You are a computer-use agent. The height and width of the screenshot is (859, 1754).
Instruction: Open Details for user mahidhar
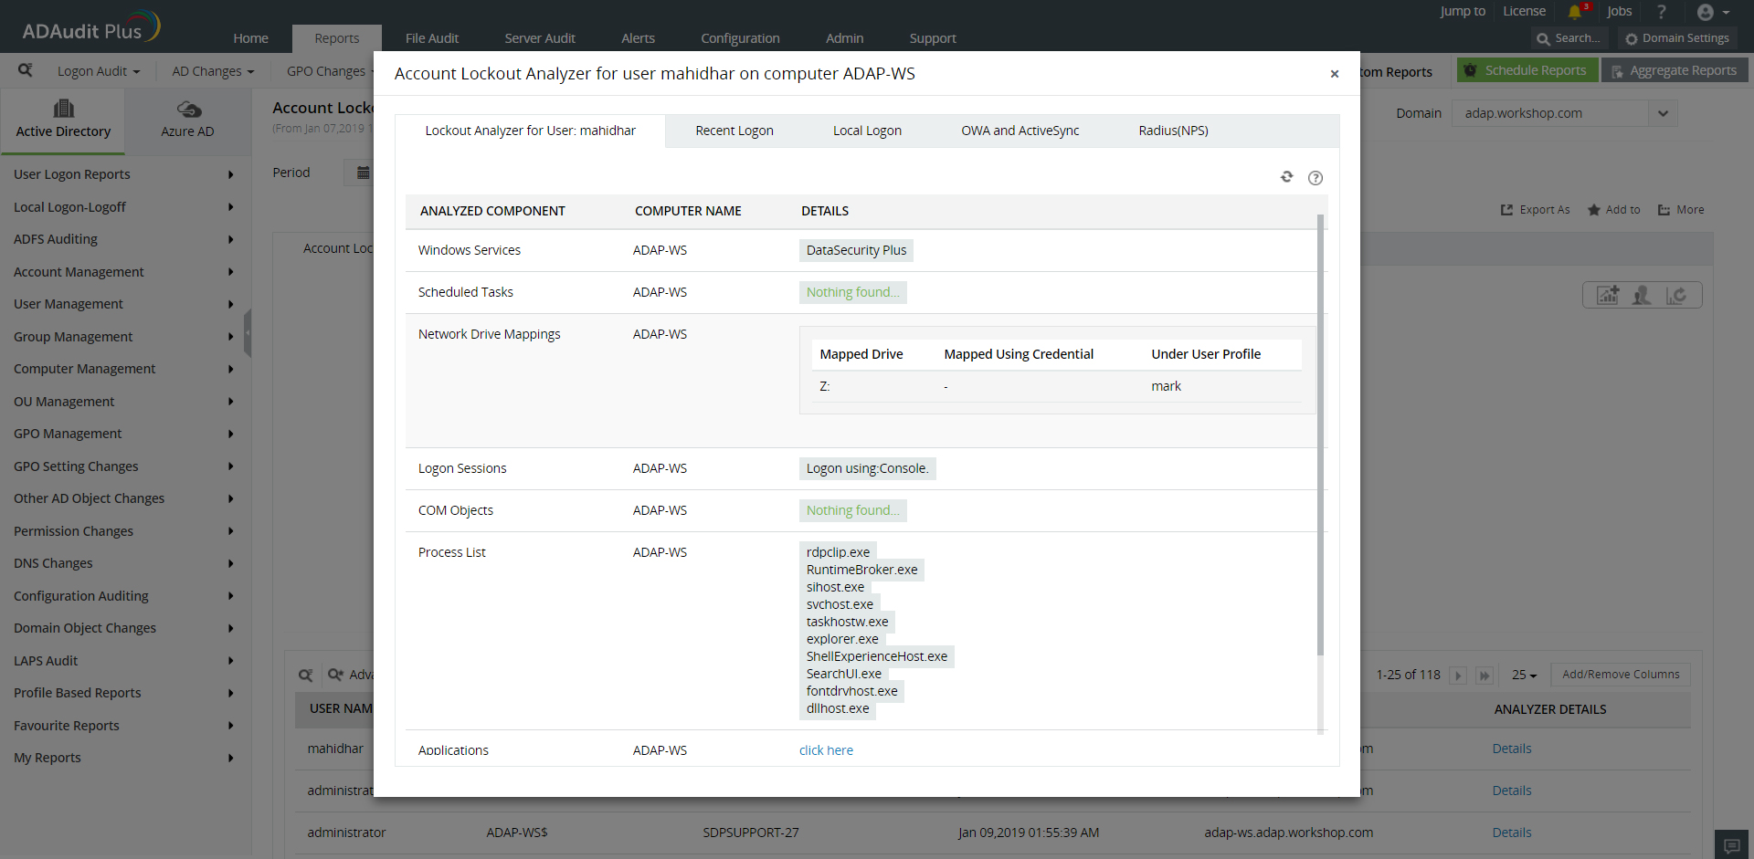(1511, 749)
